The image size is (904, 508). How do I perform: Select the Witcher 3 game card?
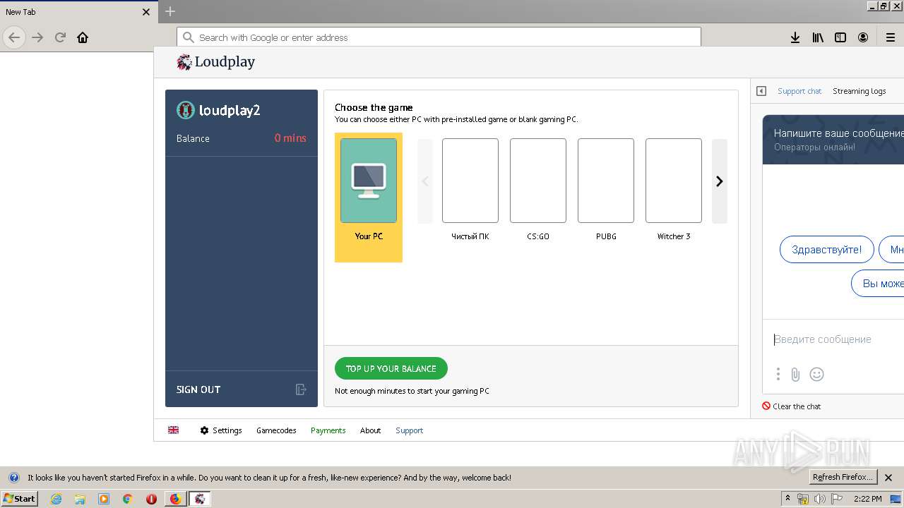(674, 189)
